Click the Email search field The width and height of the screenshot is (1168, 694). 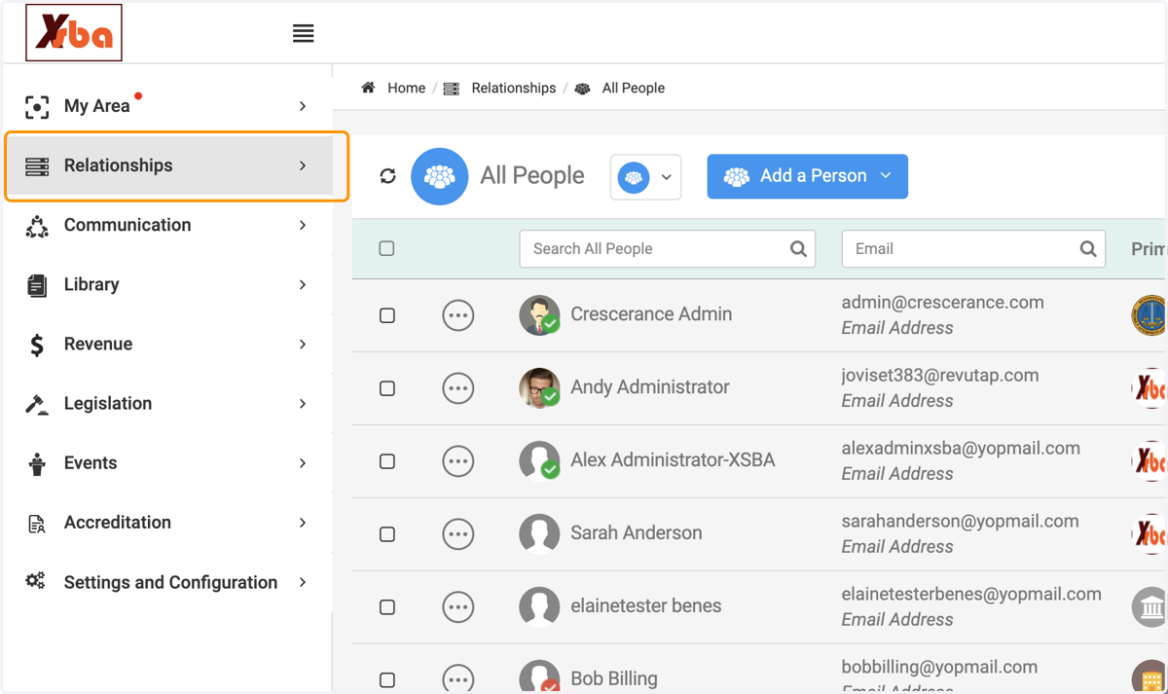973,249
